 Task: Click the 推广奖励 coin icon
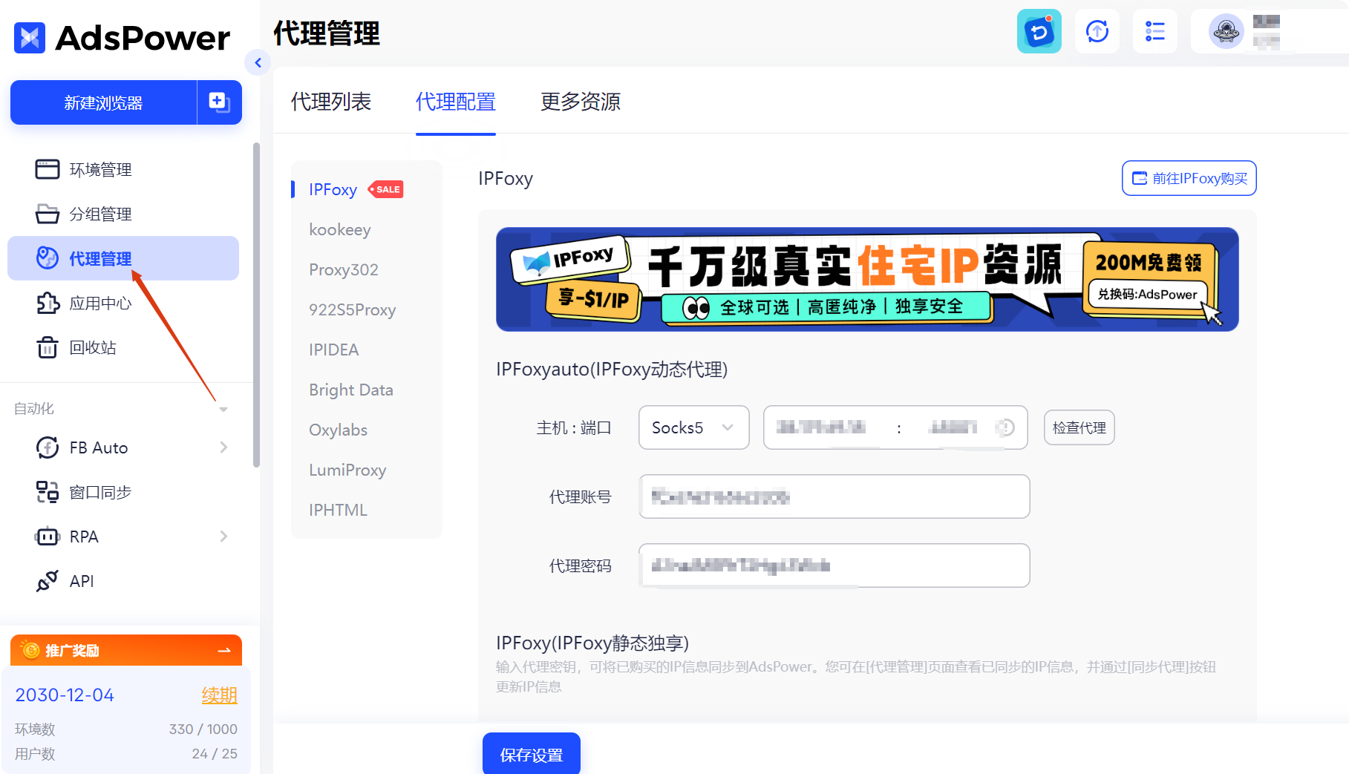click(30, 650)
